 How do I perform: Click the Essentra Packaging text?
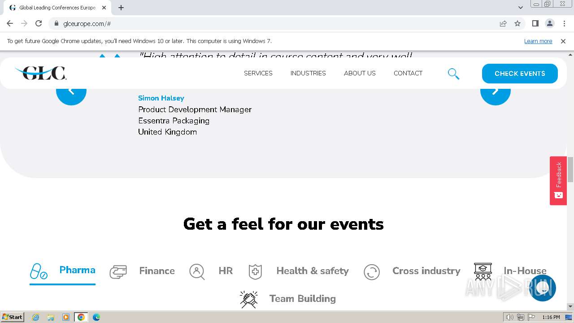[174, 121]
